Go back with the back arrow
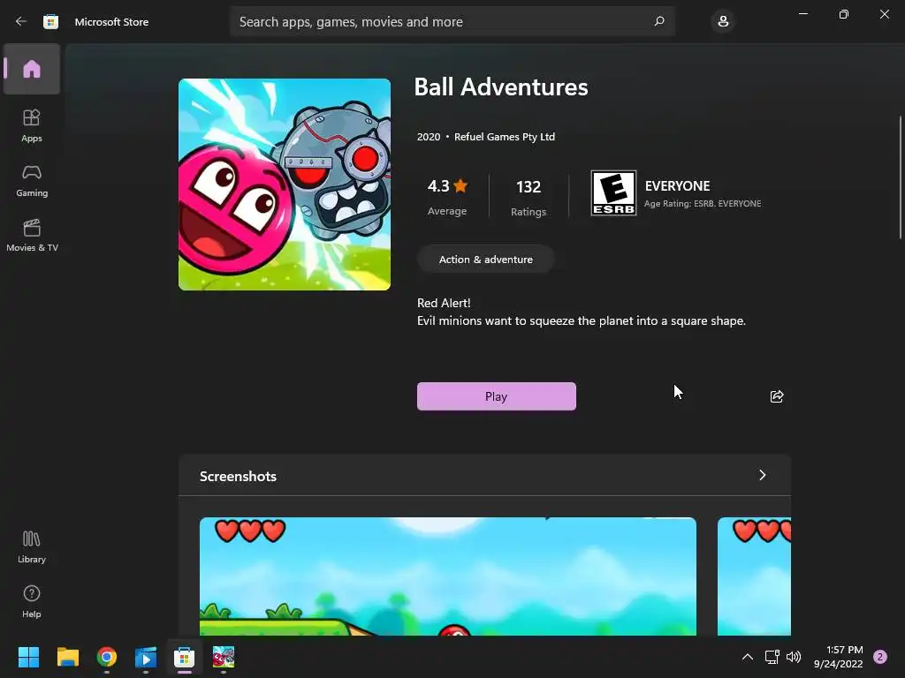Screen dimensions: 905x678 tap(21, 21)
